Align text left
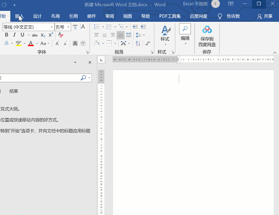 click(x=97, y=35)
